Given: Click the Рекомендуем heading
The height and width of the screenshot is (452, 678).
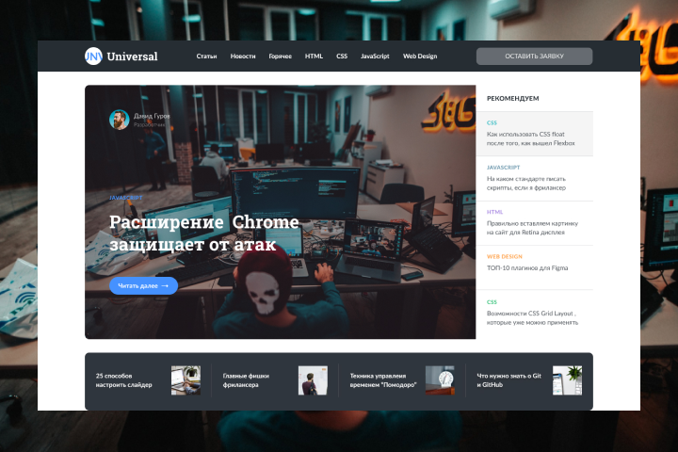Looking at the screenshot, I should point(513,99).
